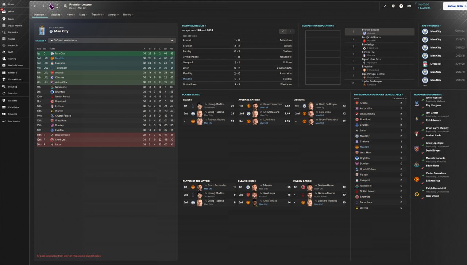467x265 pixels.
Task: Open the help question mark icon
Action: 401,6
